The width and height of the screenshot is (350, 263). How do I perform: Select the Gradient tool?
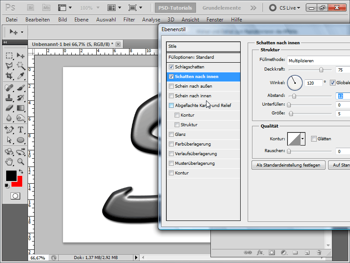coord(21,108)
